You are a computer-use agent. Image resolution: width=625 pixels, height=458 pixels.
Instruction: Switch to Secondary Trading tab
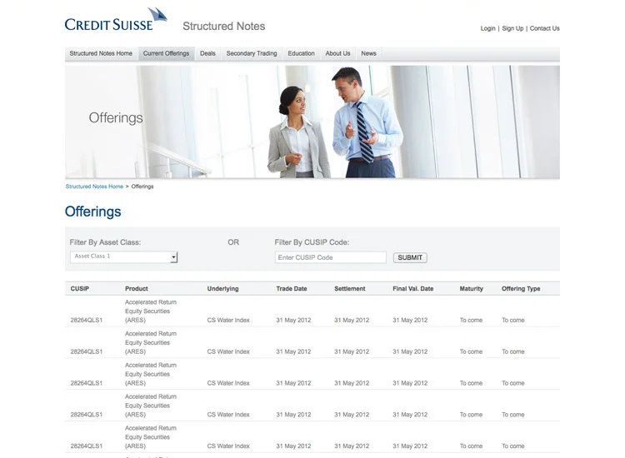tap(252, 53)
